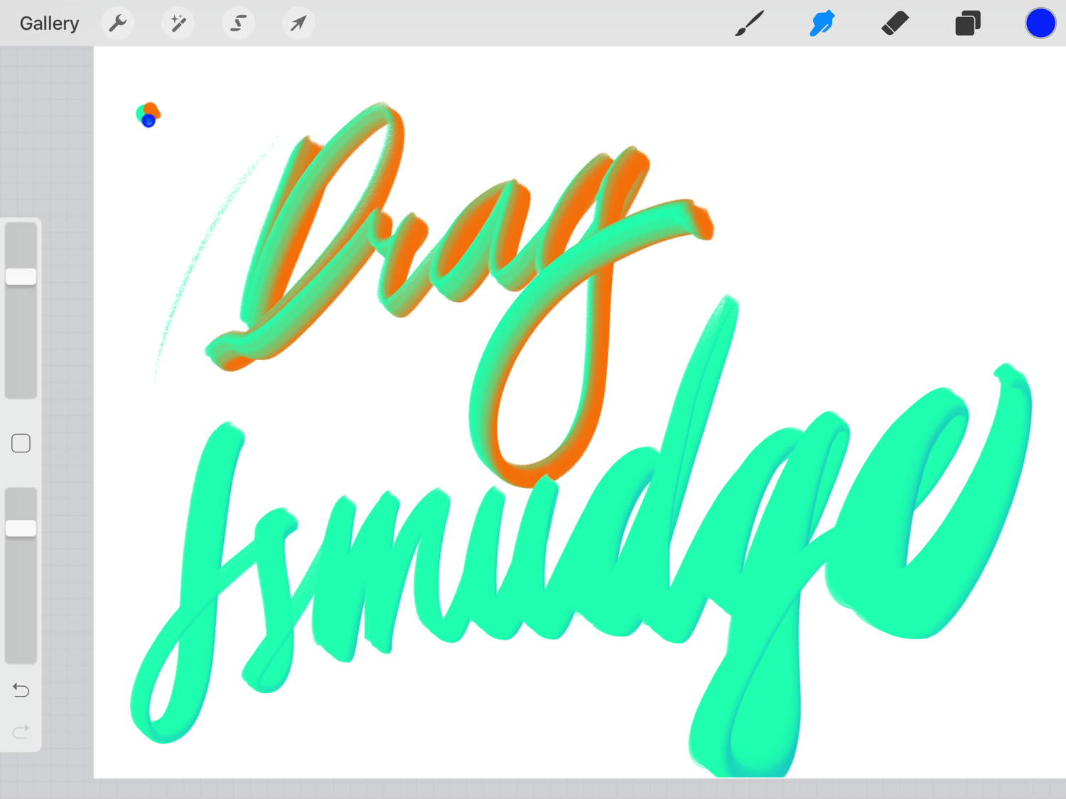
Task: Open the Gallery view
Action: [x=49, y=23]
